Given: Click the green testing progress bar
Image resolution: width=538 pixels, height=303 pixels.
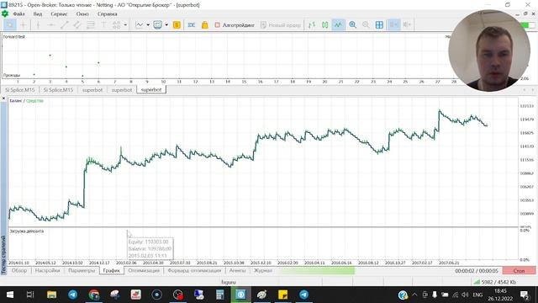Looking at the screenshot, I should (318, 271).
